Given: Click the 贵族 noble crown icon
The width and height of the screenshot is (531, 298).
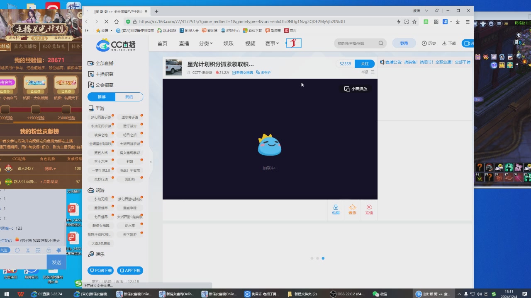Looking at the screenshot, I should [352, 209].
